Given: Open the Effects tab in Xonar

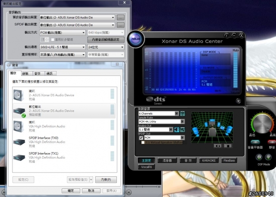Looking at the screenshot, I should point(188,160).
